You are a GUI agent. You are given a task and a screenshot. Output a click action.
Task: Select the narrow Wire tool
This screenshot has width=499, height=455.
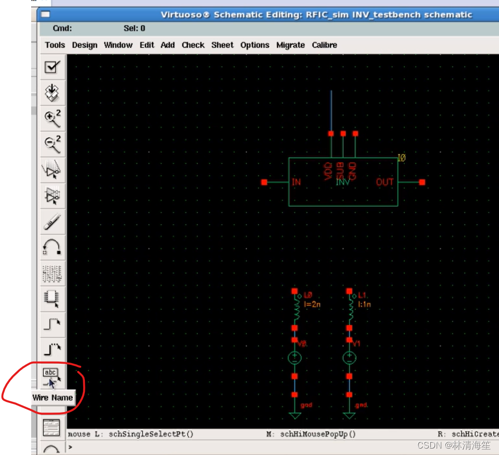[x=53, y=324]
